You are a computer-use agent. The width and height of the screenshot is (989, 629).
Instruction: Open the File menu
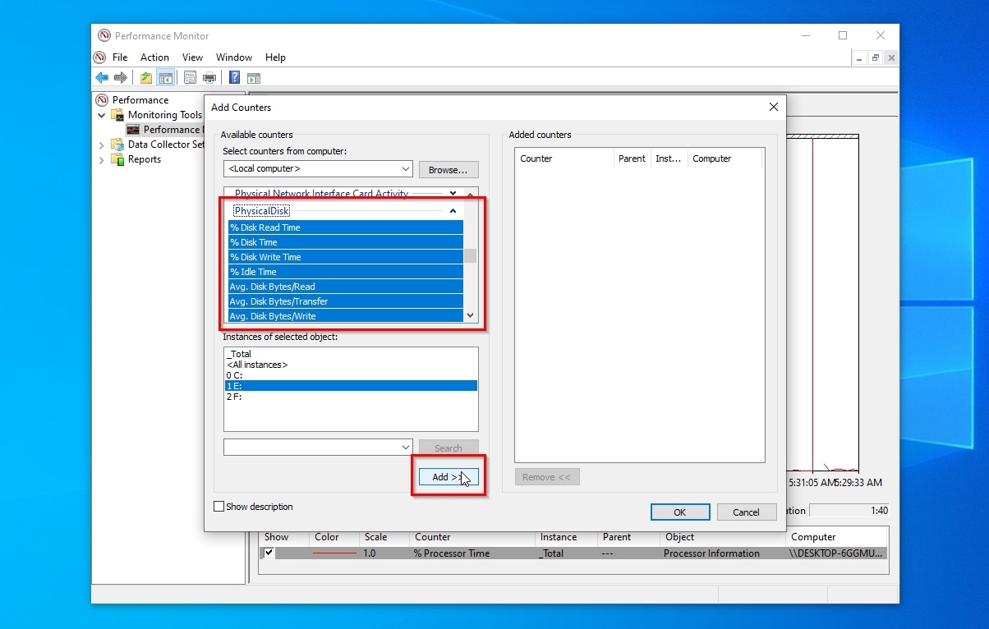(120, 57)
